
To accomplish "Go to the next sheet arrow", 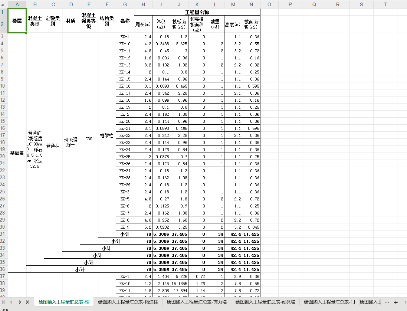I will pos(20,302).
